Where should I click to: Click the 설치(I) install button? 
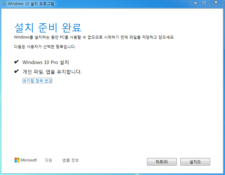[x=195, y=162]
